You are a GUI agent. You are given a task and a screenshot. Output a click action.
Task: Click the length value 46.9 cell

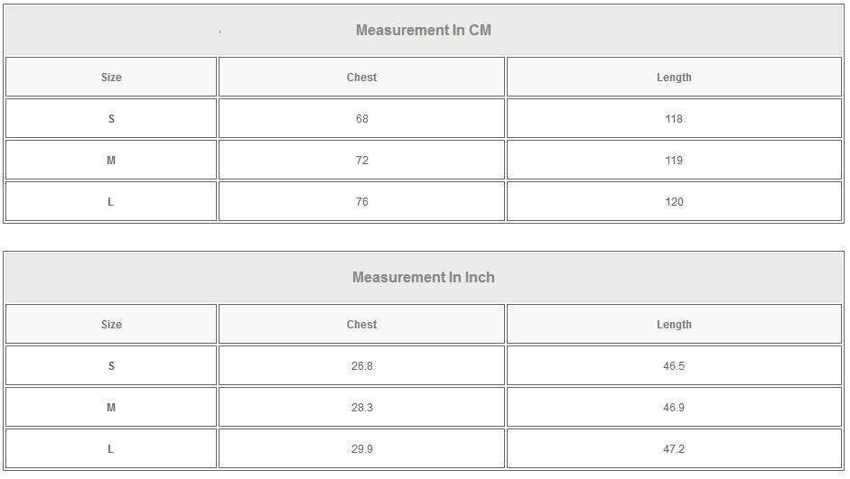coord(674,408)
